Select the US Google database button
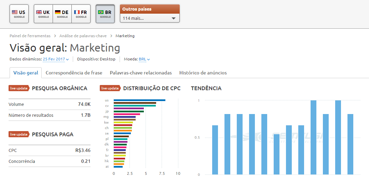 (x=19, y=14)
